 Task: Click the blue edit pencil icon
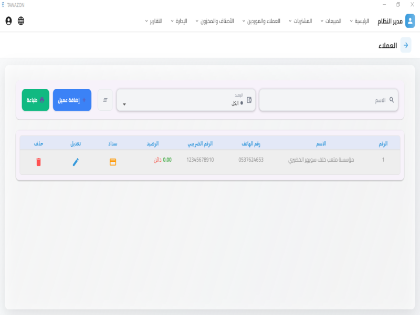[x=76, y=162]
